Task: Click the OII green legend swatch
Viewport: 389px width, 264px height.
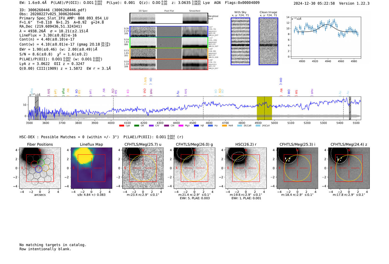Action: (136, 126)
